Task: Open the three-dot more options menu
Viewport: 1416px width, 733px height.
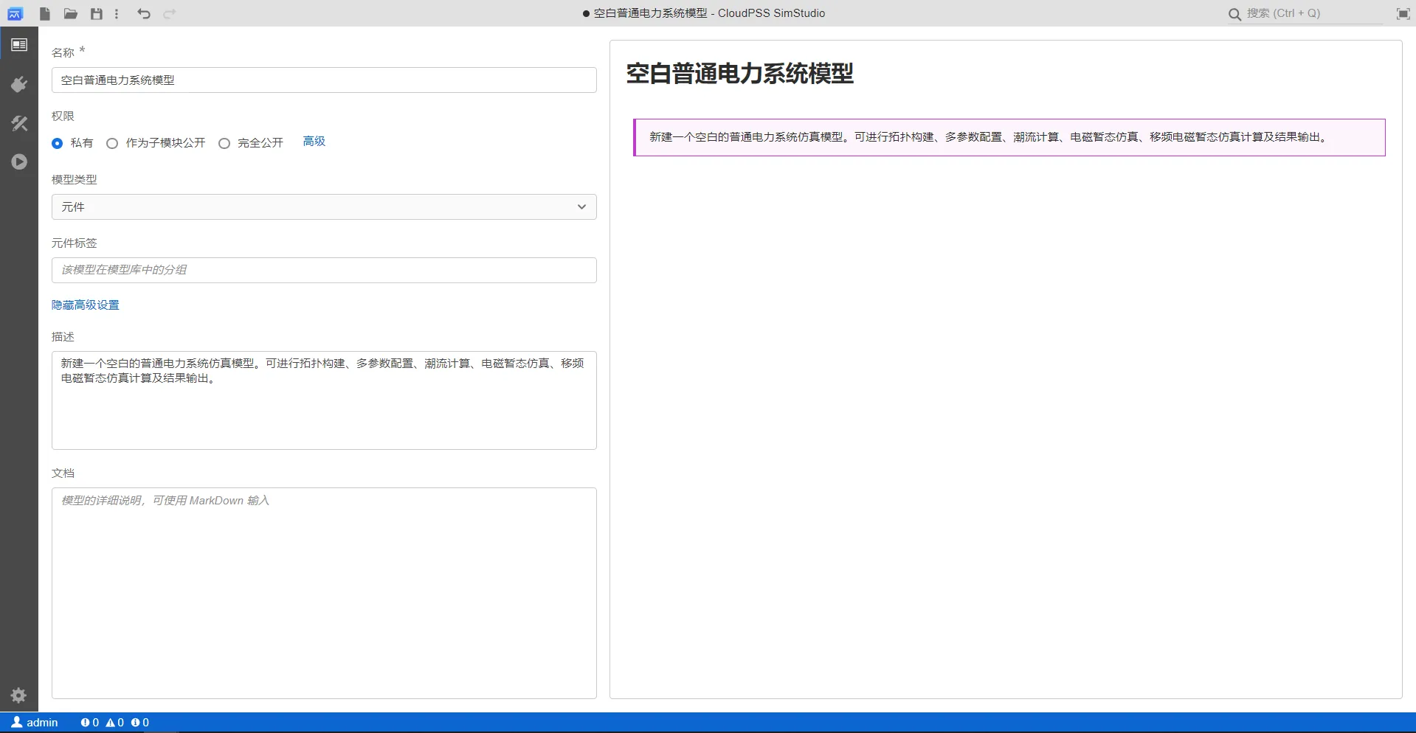Action: (117, 14)
